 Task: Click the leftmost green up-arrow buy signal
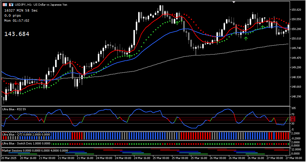(129, 56)
